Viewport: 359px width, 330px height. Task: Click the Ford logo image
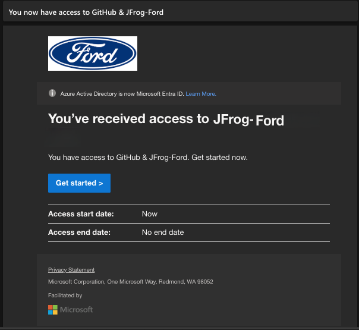[x=93, y=54]
